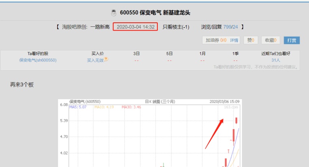Screen dimensions: 309x167
Task: Click the question mark icon near 买入无效
Action: point(106,59)
